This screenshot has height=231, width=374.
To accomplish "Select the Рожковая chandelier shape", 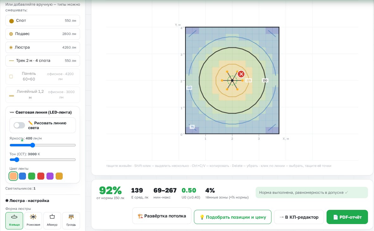I will click(33, 221).
